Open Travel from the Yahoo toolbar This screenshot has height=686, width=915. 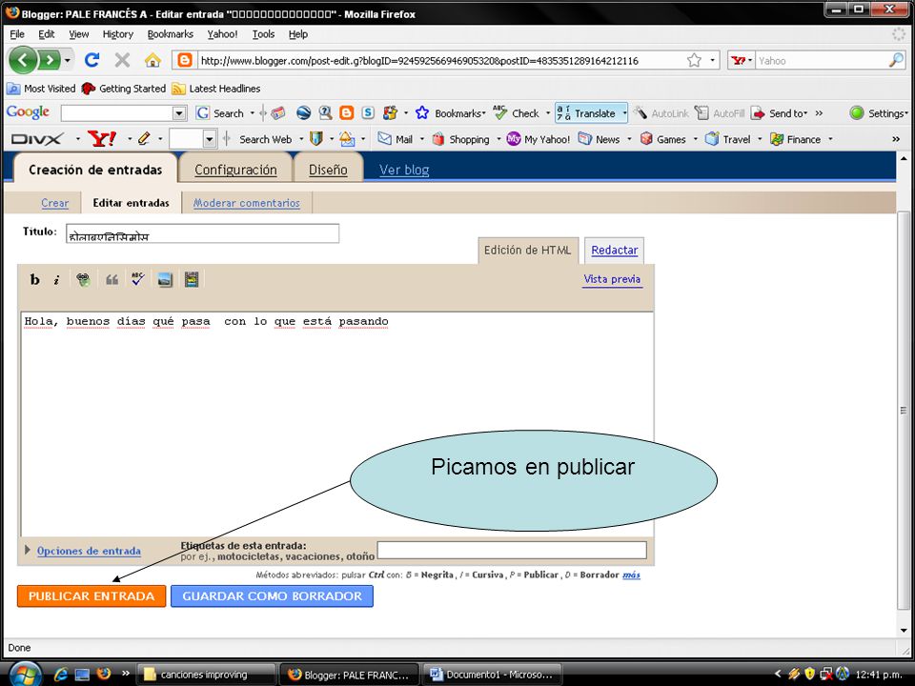coord(727,139)
